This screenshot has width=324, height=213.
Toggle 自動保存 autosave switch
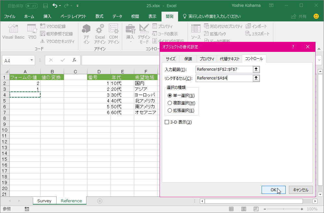pos(32,6)
